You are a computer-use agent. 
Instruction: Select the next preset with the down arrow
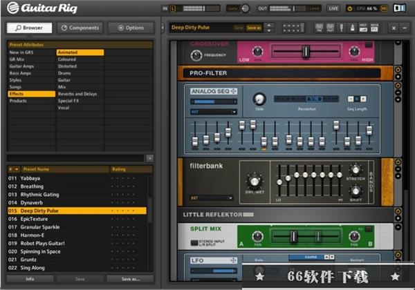pos(269,30)
